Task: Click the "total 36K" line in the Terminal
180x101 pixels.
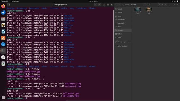Action: 12,40
